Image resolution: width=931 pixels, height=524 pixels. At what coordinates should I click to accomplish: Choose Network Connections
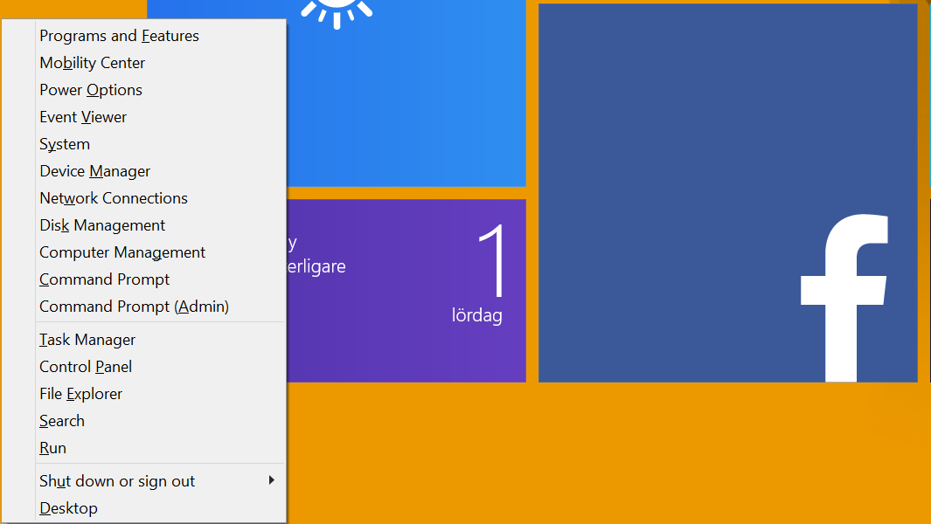pos(160,198)
